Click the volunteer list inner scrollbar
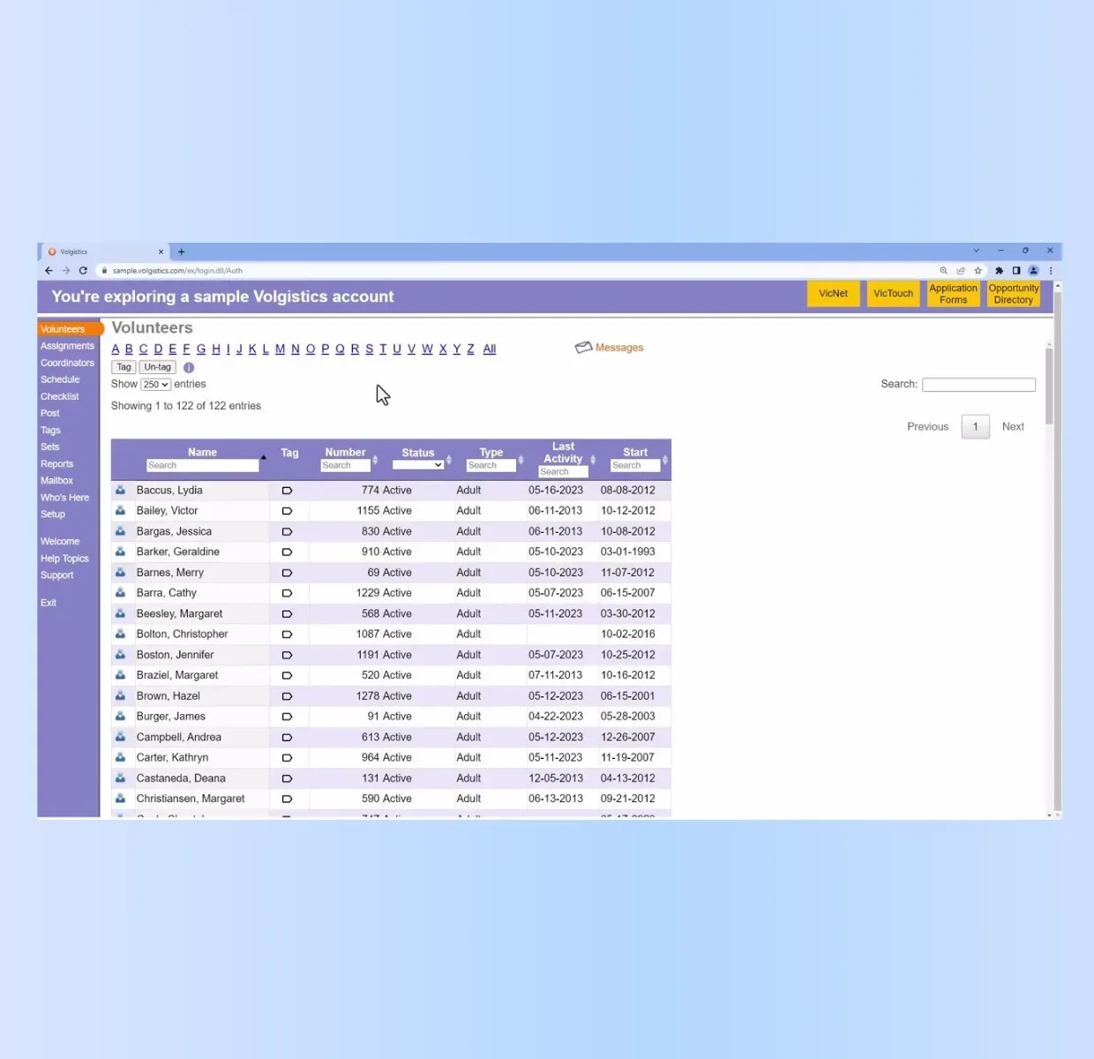Screen dimensions: 1094x1059 tap(1049, 387)
